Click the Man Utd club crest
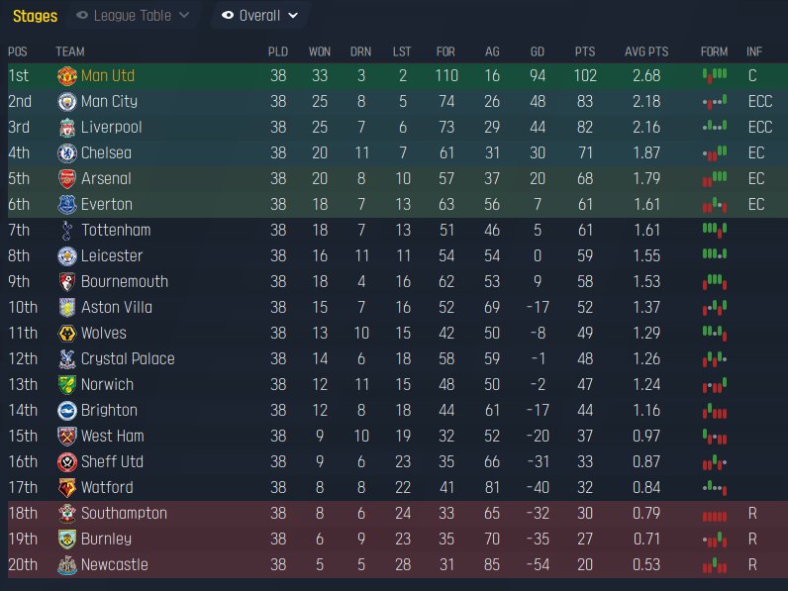788x591 pixels. pyautogui.click(x=66, y=76)
